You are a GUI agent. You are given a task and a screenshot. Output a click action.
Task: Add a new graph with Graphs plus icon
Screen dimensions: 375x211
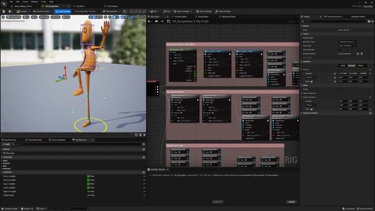pyautogui.click(x=144, y=149)
